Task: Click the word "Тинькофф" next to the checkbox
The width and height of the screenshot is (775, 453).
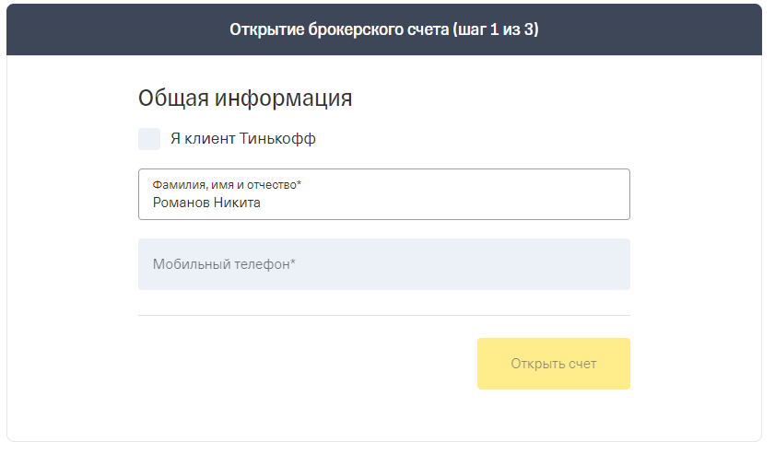Action: pyautogui.click(x=277, y=139)
